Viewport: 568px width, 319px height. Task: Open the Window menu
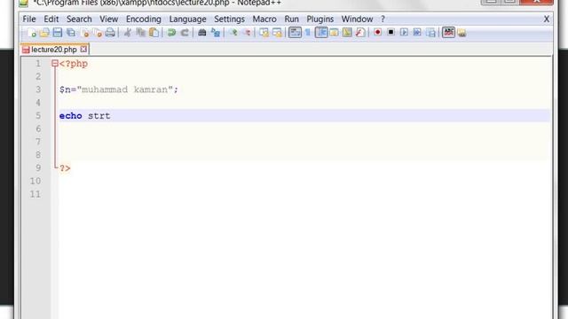point(357,19)
